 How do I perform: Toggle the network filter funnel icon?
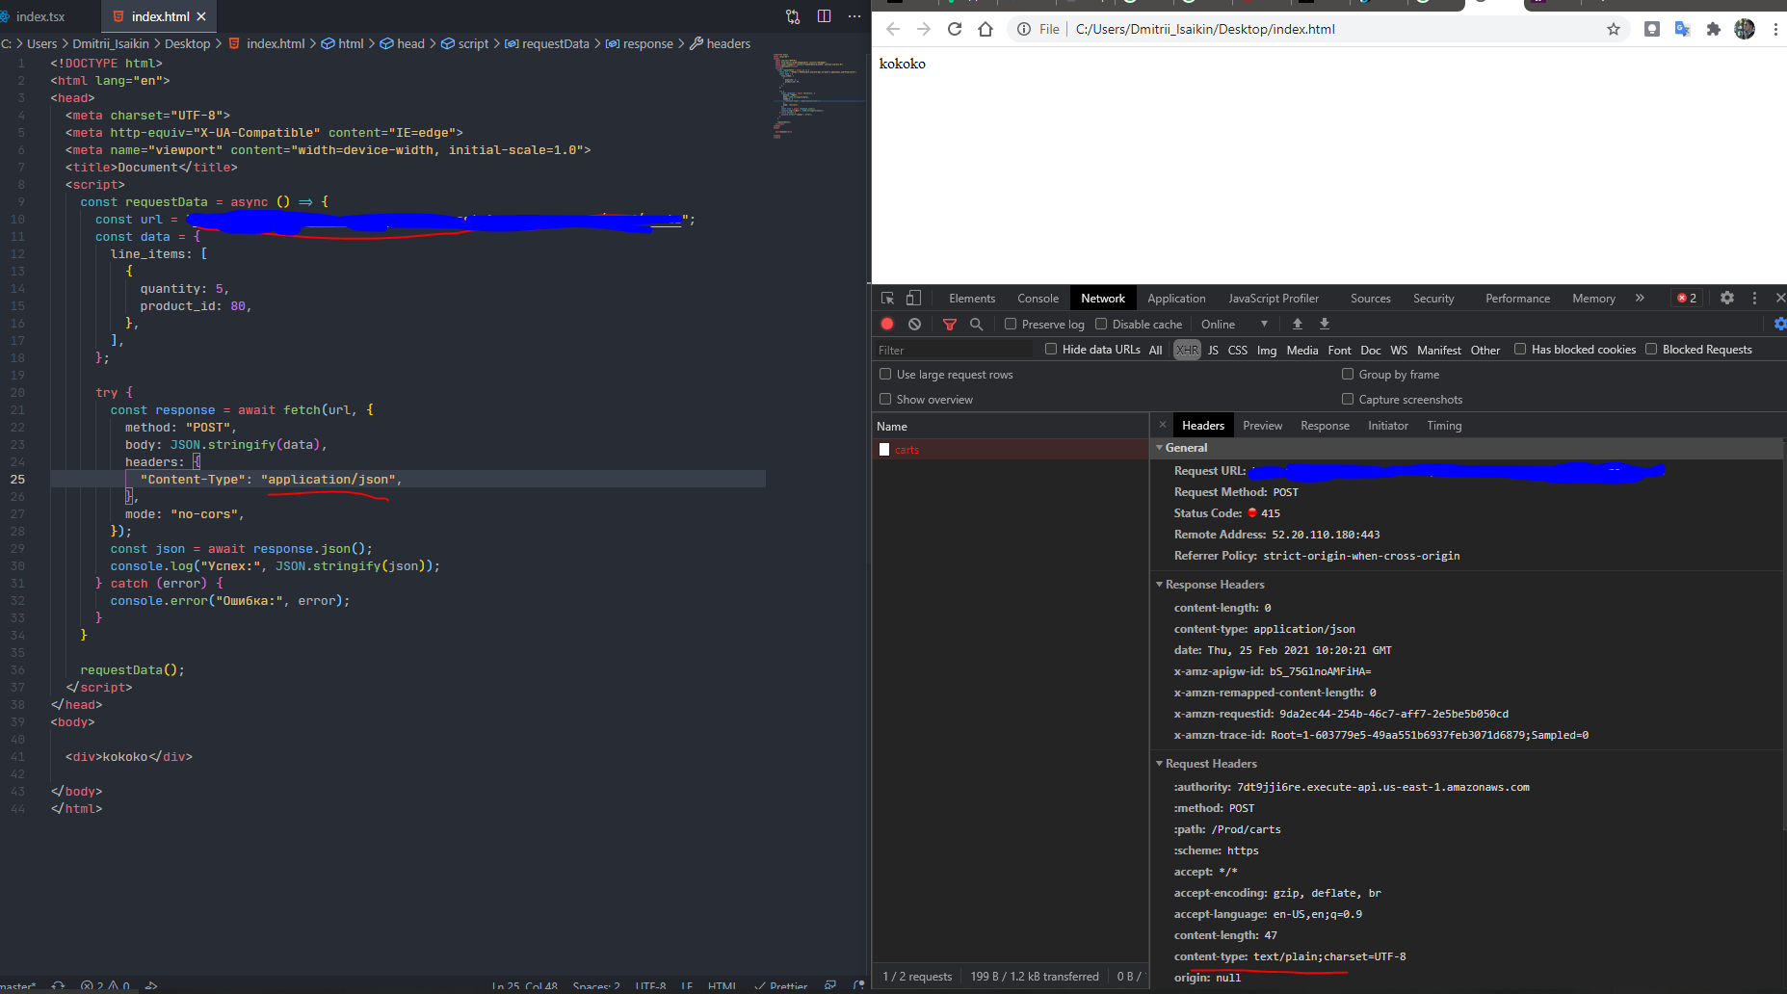tap(950, 325)
